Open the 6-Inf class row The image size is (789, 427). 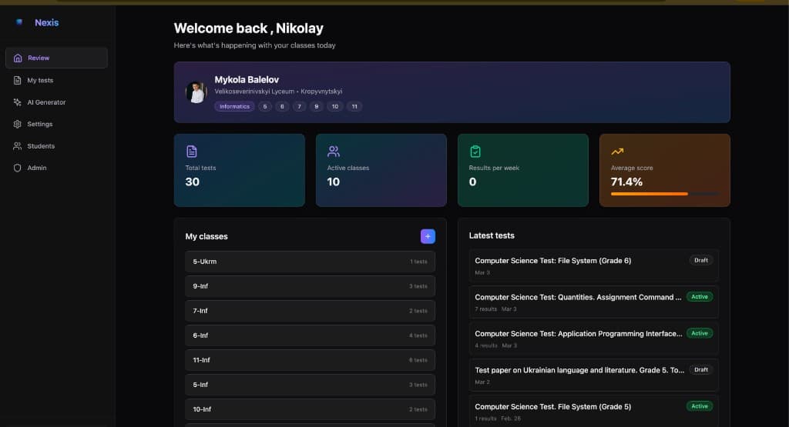(x=310, y=335)
